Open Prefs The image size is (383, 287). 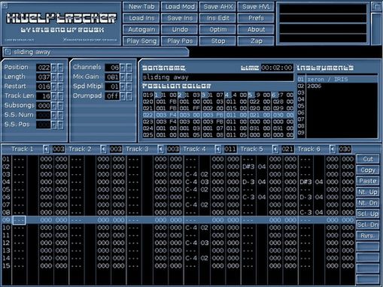coord(256,18)
